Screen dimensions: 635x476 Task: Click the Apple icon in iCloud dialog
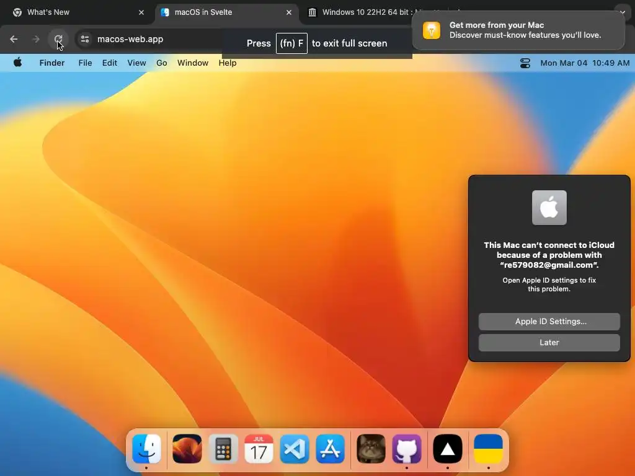[549, 208]
